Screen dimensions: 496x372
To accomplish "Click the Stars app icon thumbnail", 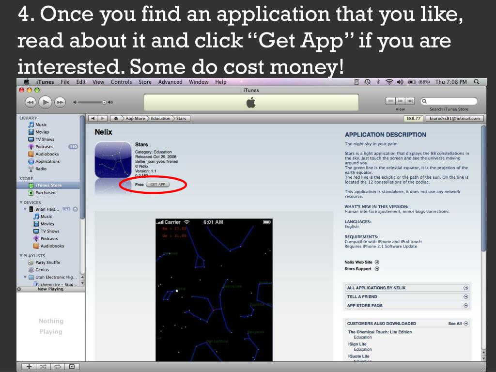I will coord(113,160).
